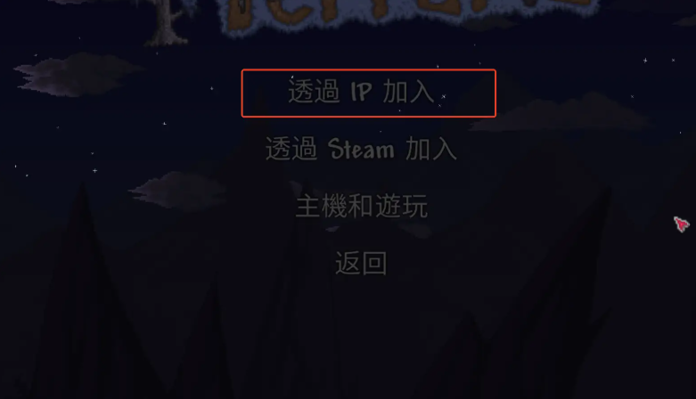Open the 主機和遊玩 option
The image size is (696, 399).
coord(362,207)
